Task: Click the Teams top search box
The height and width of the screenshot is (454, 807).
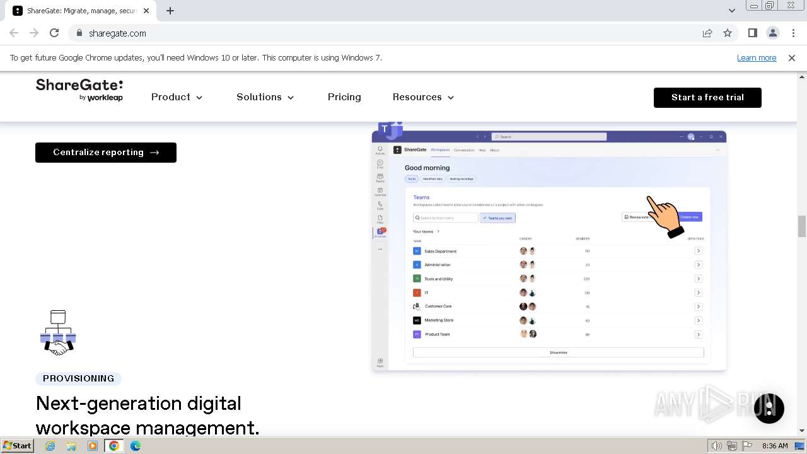Action: point(549,136)
